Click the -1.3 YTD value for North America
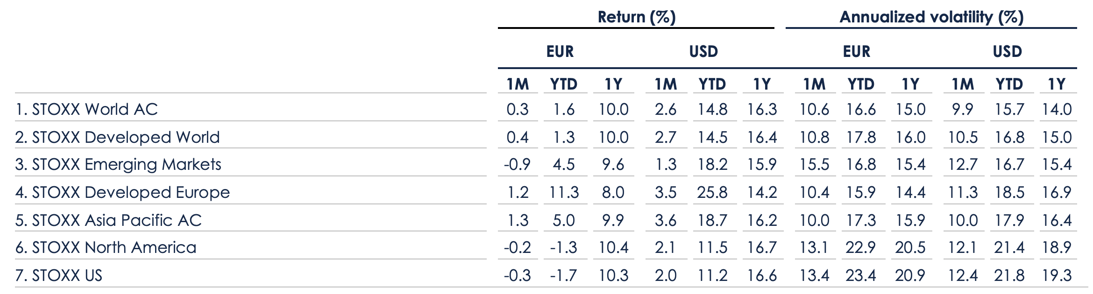Image resolution: width=1093 pixels, height=294 pixels. tap(563, 247)
